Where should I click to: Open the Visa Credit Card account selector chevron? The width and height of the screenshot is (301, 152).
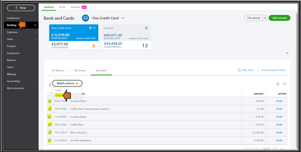123,18
